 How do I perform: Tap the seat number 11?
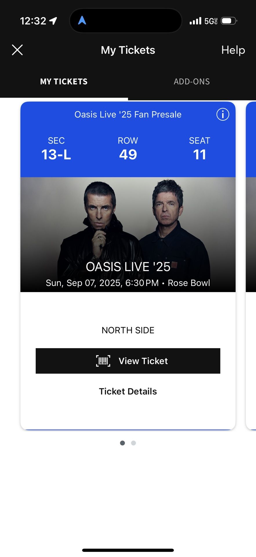pyautogui.click(x=199, y=154)
